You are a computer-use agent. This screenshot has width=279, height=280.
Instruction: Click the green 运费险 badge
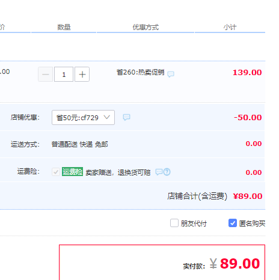(72, 172)
